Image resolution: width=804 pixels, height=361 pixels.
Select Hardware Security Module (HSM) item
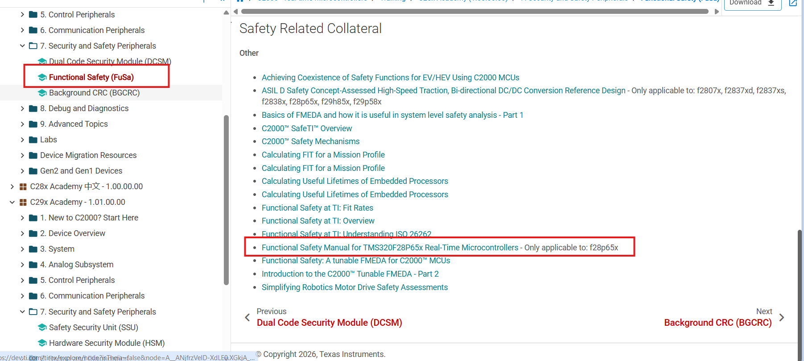coord(107,343)
